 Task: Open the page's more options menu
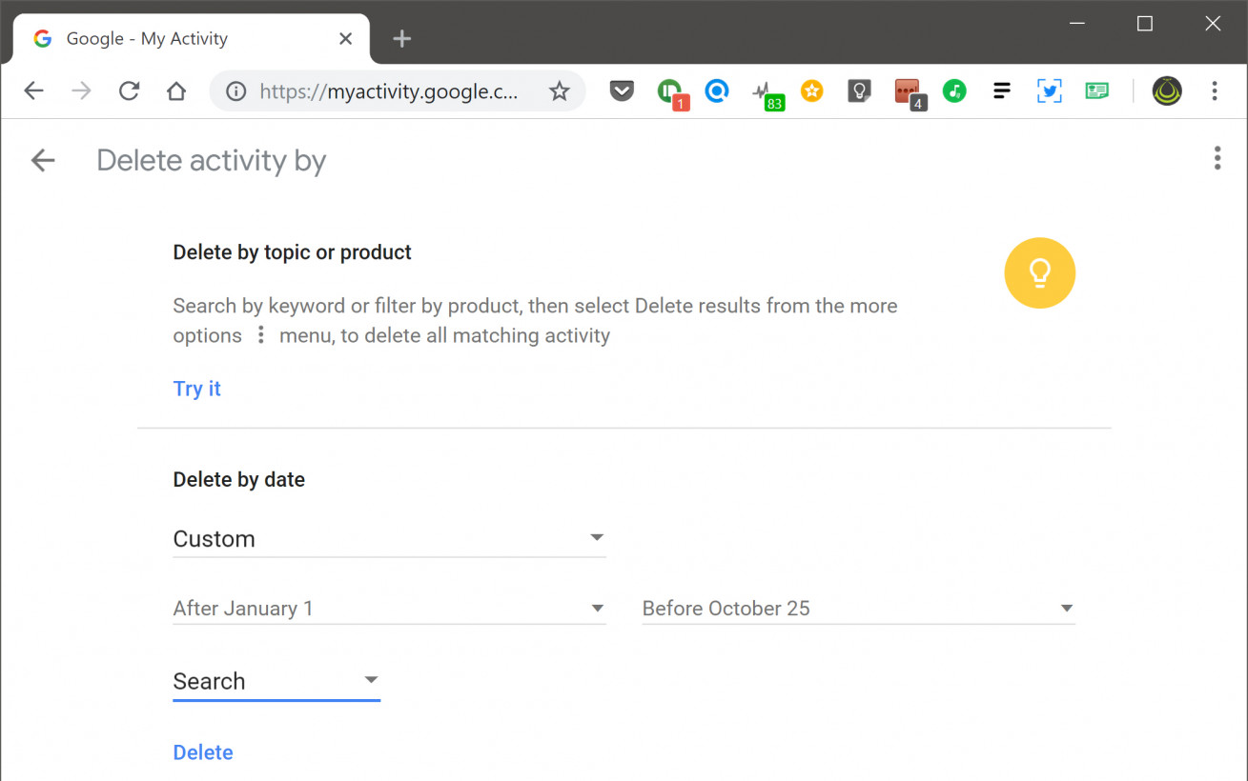[x=1217, y=158]
